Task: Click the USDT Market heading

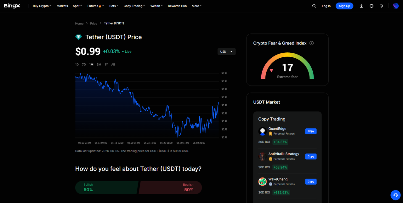Action: tap(267, 102)
